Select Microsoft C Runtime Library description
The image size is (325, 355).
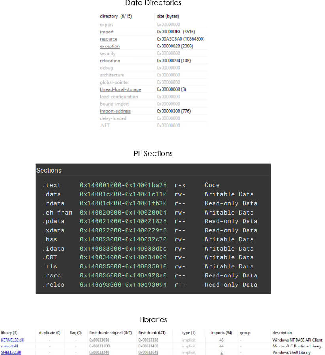click(x=297, y=346)
